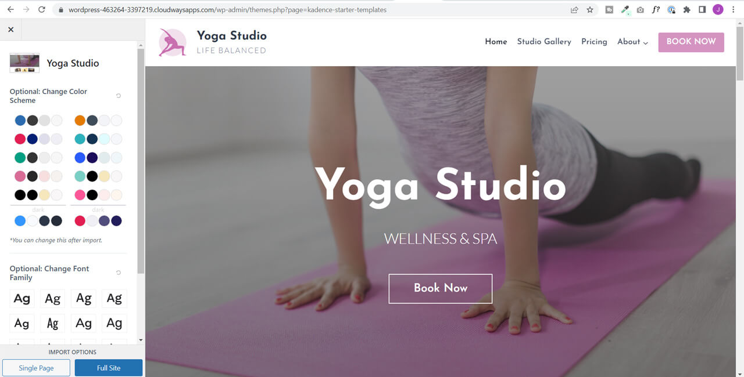Click the share page icon in the address bar
The width and height of the screenshot is (744, 377).
coord(574,10)
